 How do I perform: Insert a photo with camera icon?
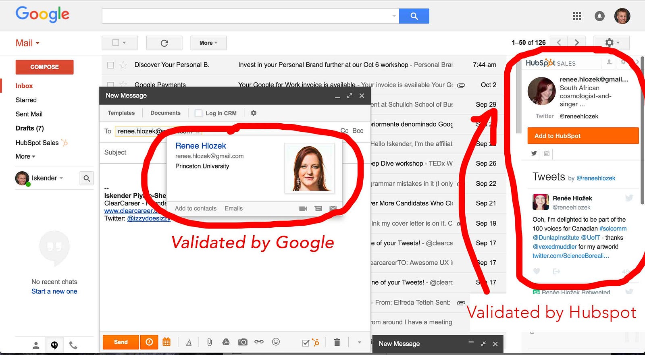243,342
